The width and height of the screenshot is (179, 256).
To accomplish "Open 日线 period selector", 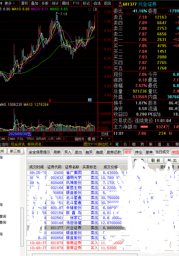I will coord(105,134).
